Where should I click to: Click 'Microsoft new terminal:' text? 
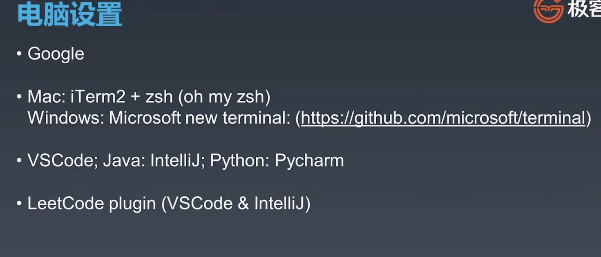point(199,118)
